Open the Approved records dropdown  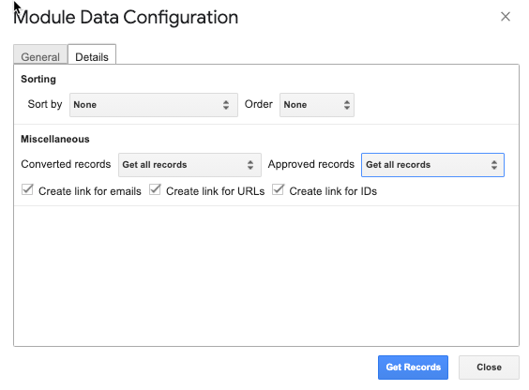click(432, 165)
